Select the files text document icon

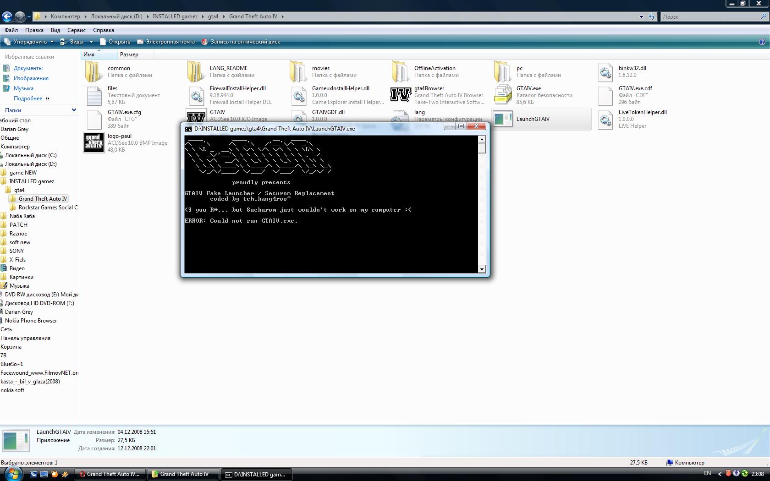click(x=94, y=95)
